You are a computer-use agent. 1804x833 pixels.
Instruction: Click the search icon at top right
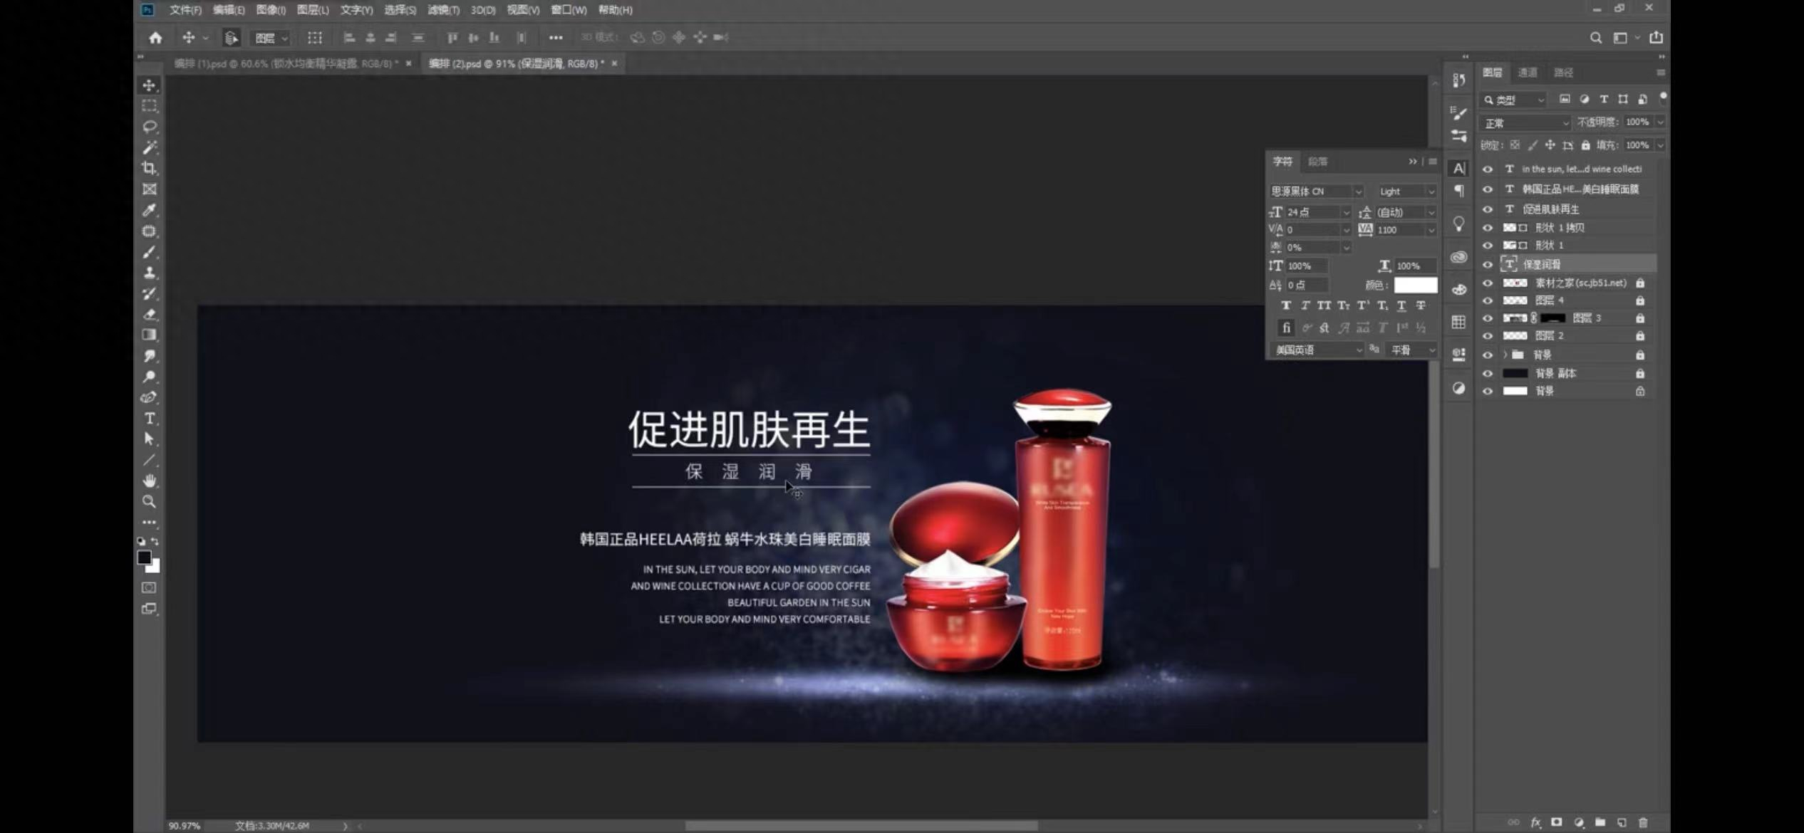[x=1596, y=38]
